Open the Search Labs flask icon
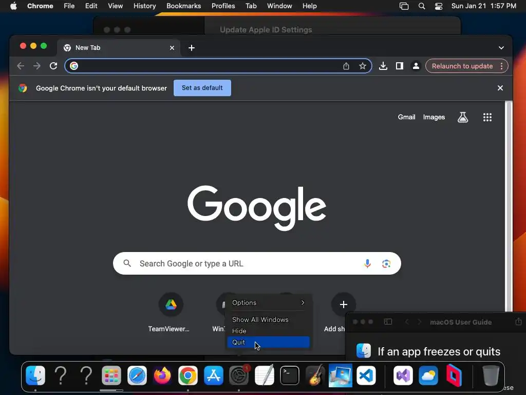 coord(463,117)
